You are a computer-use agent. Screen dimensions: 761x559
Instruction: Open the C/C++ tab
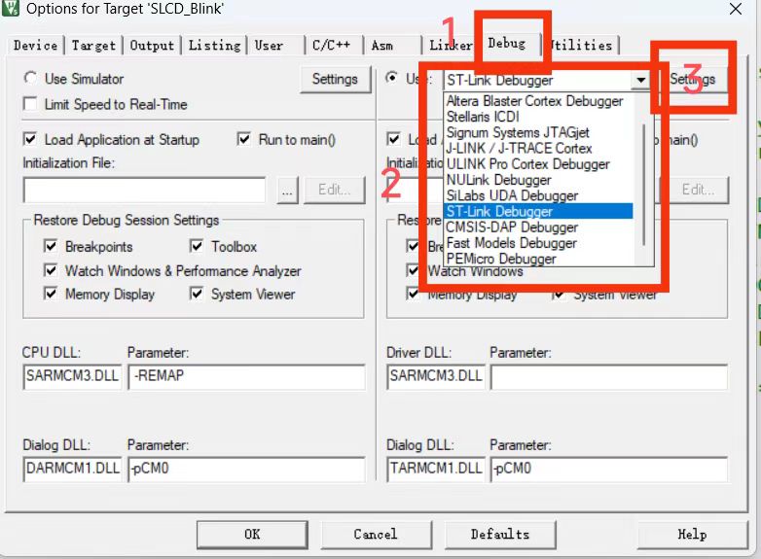[331, 46]
